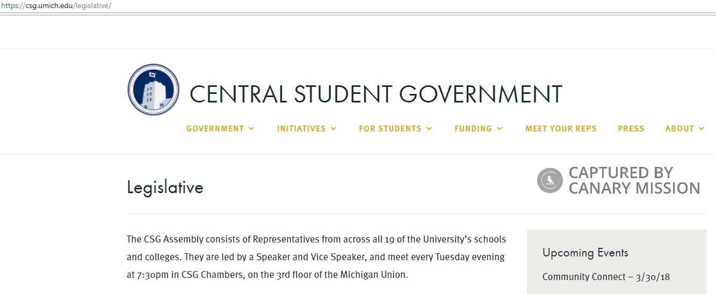Select the About navigation label
Image resolution: width=716 pixels, height=294 pixels.
pyautogui.click(x=679, y=129)
